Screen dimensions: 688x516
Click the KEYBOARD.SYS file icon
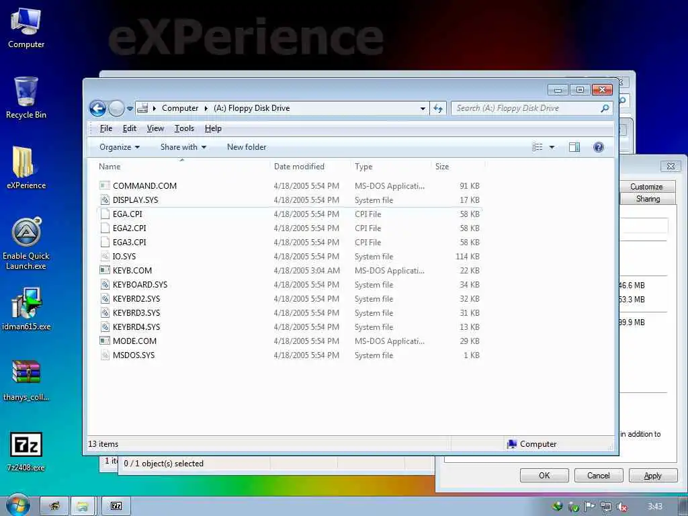(104, 284)
